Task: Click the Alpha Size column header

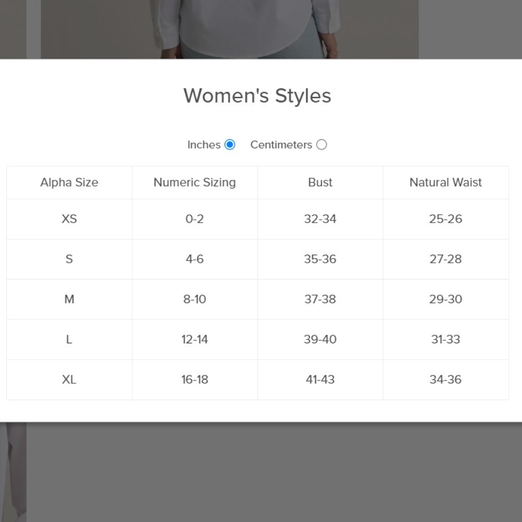Action: 69,183
